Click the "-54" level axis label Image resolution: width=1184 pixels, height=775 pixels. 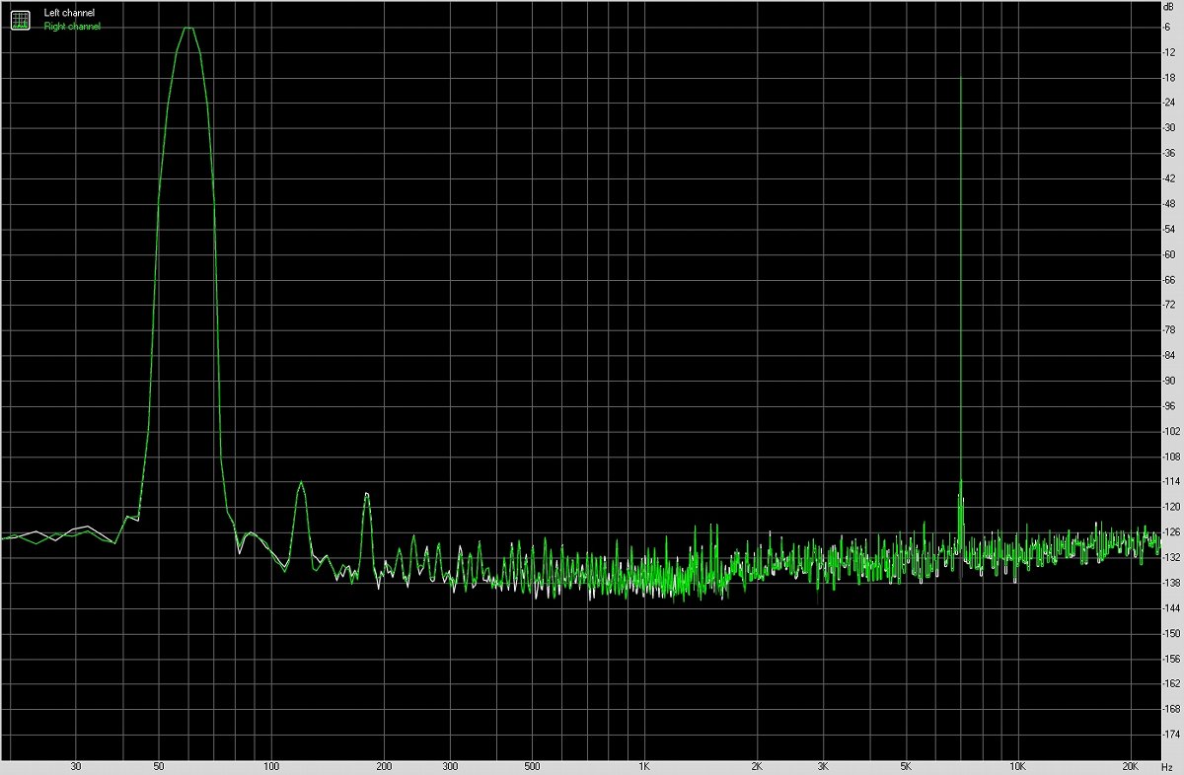click(x=1169, y=229)
